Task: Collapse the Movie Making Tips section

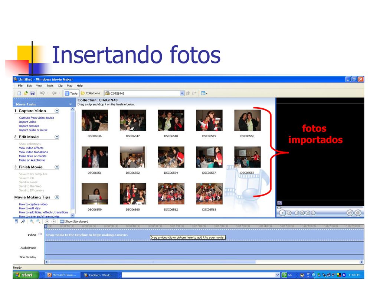Action: click(x=57, y=197)
